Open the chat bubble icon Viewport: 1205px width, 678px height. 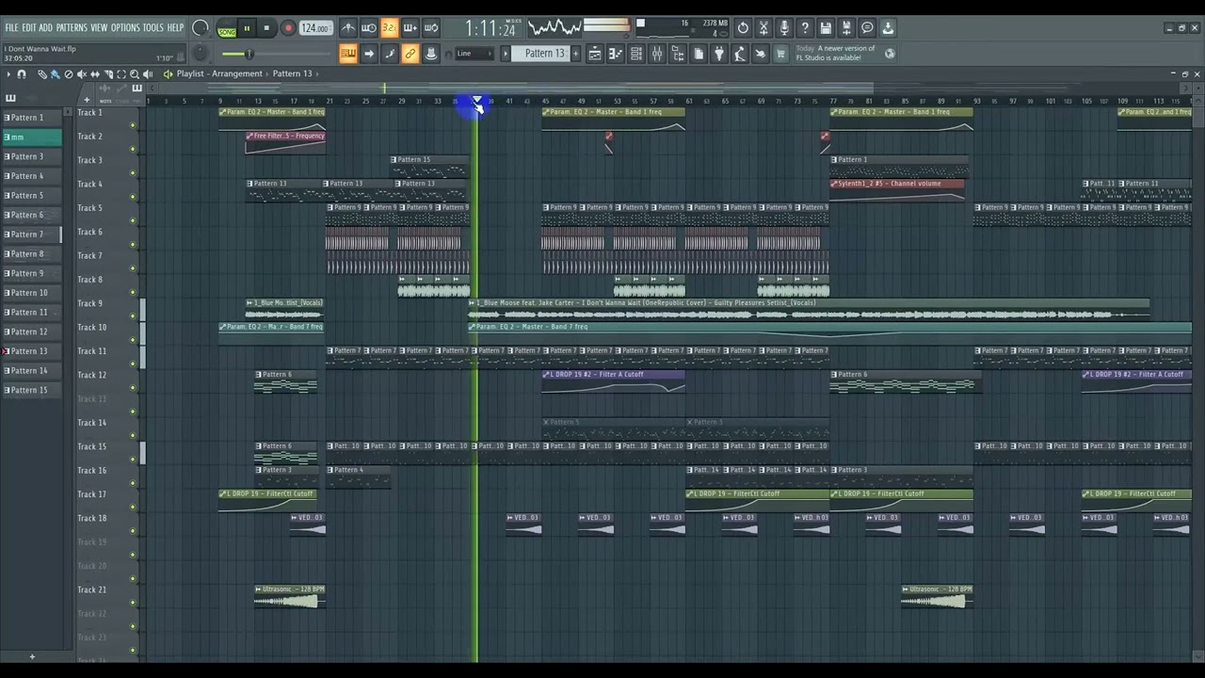point(867,28)
